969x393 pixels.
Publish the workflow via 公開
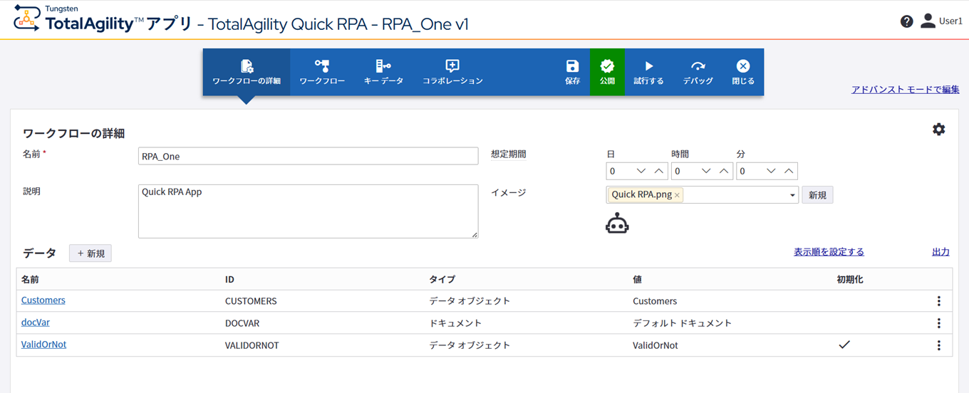pos(607,72)
